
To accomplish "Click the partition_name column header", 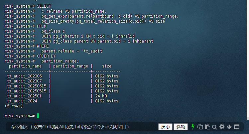I will 25,66.
